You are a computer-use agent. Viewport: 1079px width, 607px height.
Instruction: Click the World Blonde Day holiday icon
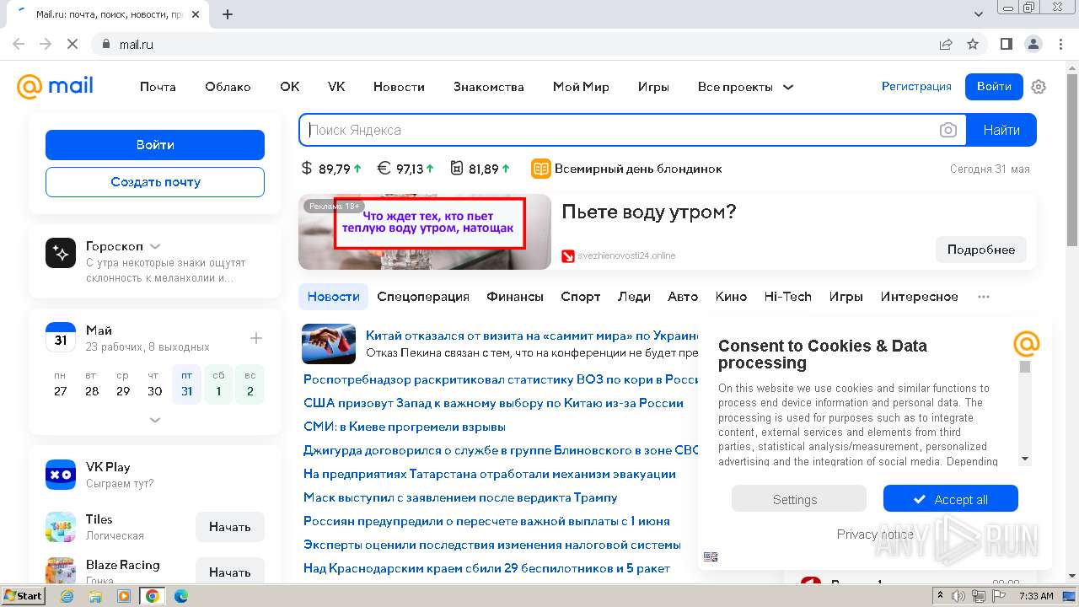tap(540, 169)
